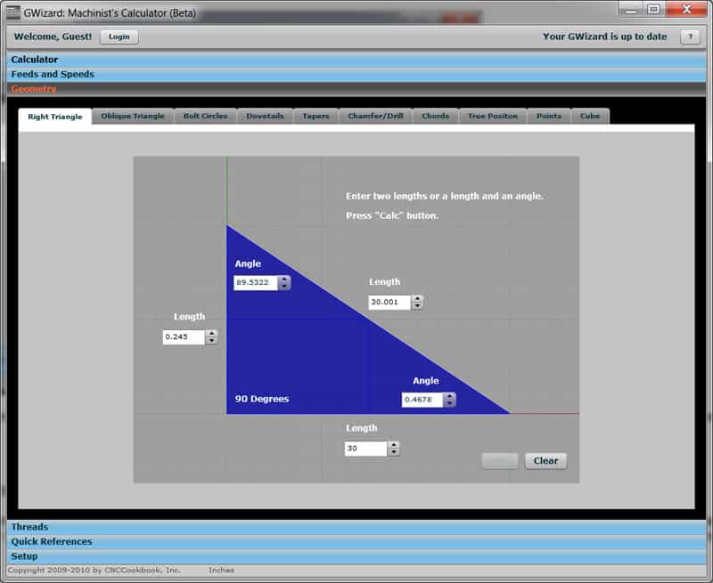Switch to the True Position tab
This screenshot has height=583, width=713.
[492, 116]
